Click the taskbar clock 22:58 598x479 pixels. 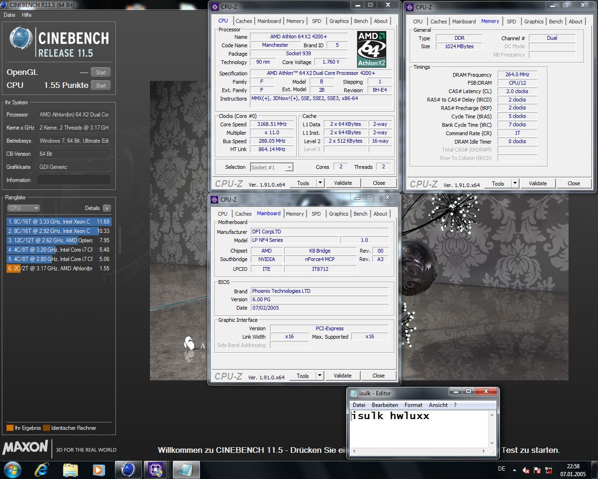pos(573,466)
